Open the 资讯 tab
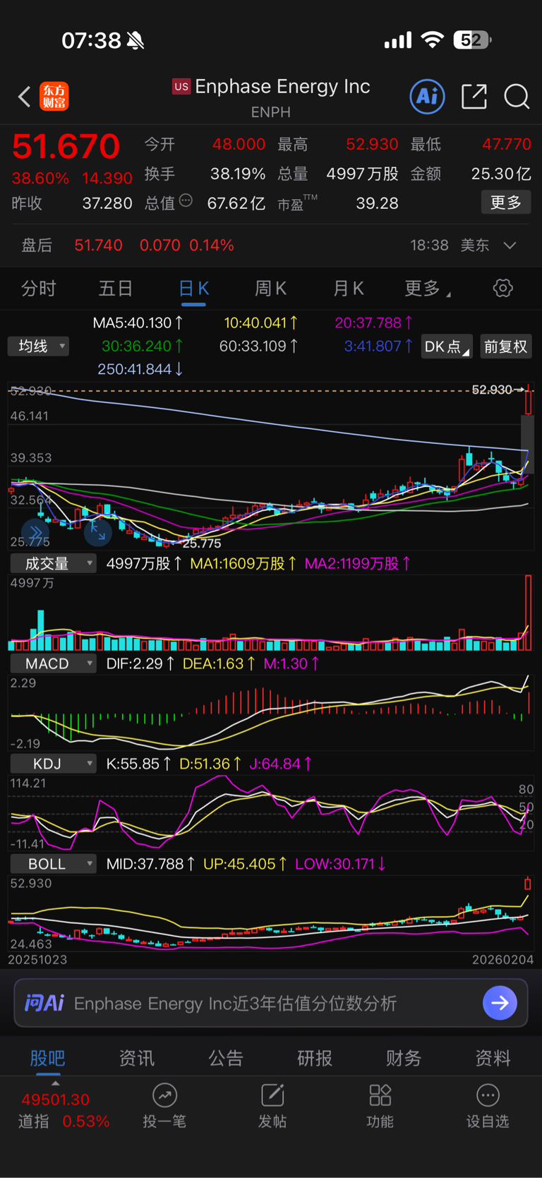542x1178 pixels. (x=137, y=1058)
